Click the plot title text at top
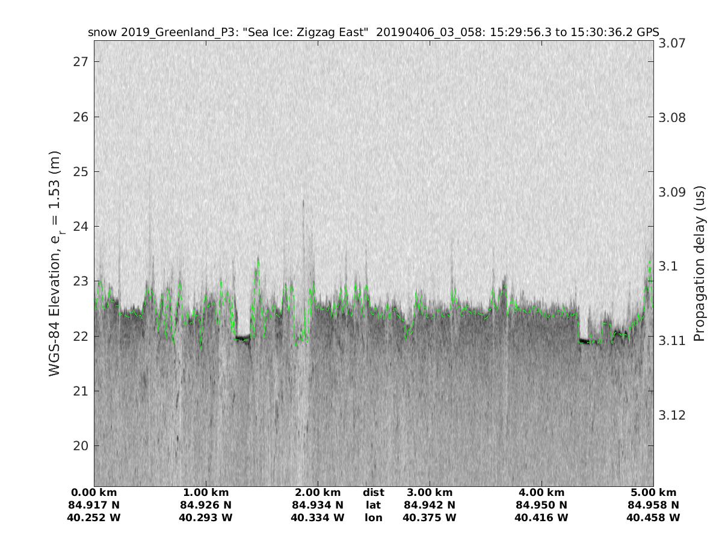Image resolution: width=722 pixels, height=541 pixels. click(x=373, y=32)
